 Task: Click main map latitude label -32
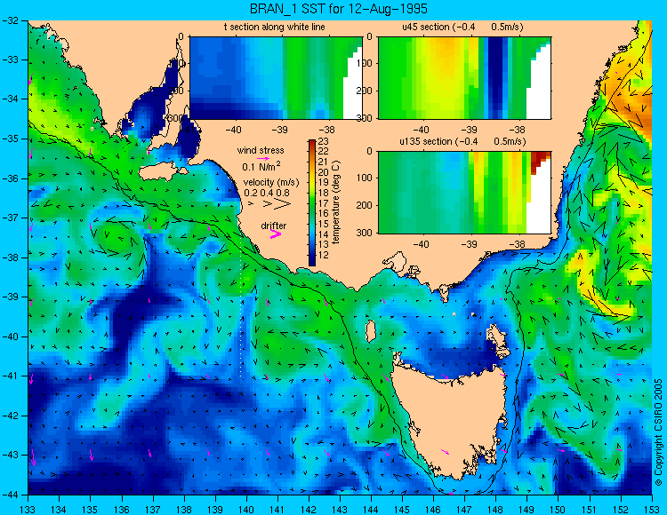tap(10, 20)
